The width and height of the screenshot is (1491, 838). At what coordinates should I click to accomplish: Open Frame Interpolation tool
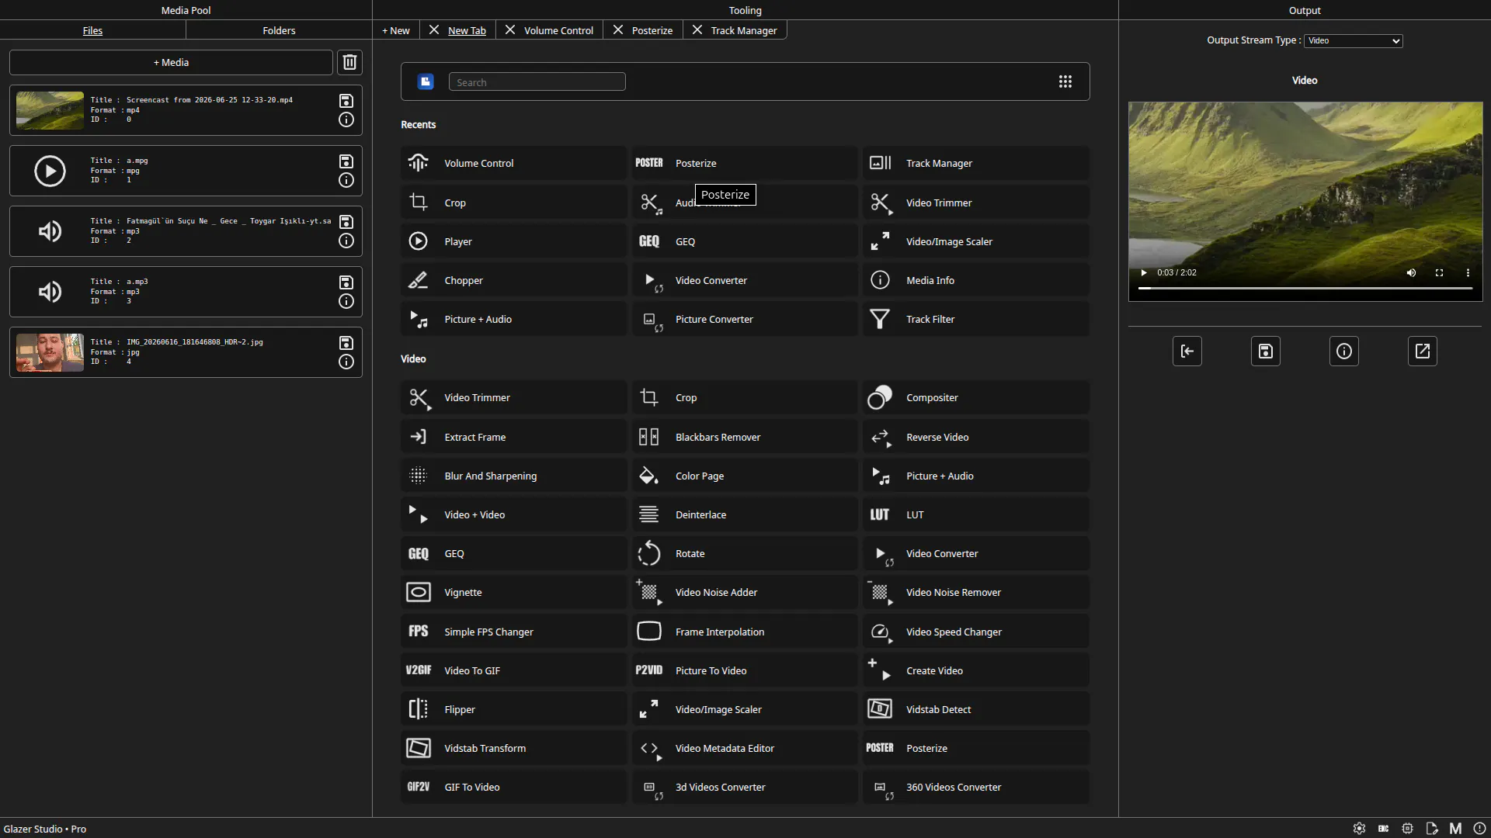click(745, 632)
